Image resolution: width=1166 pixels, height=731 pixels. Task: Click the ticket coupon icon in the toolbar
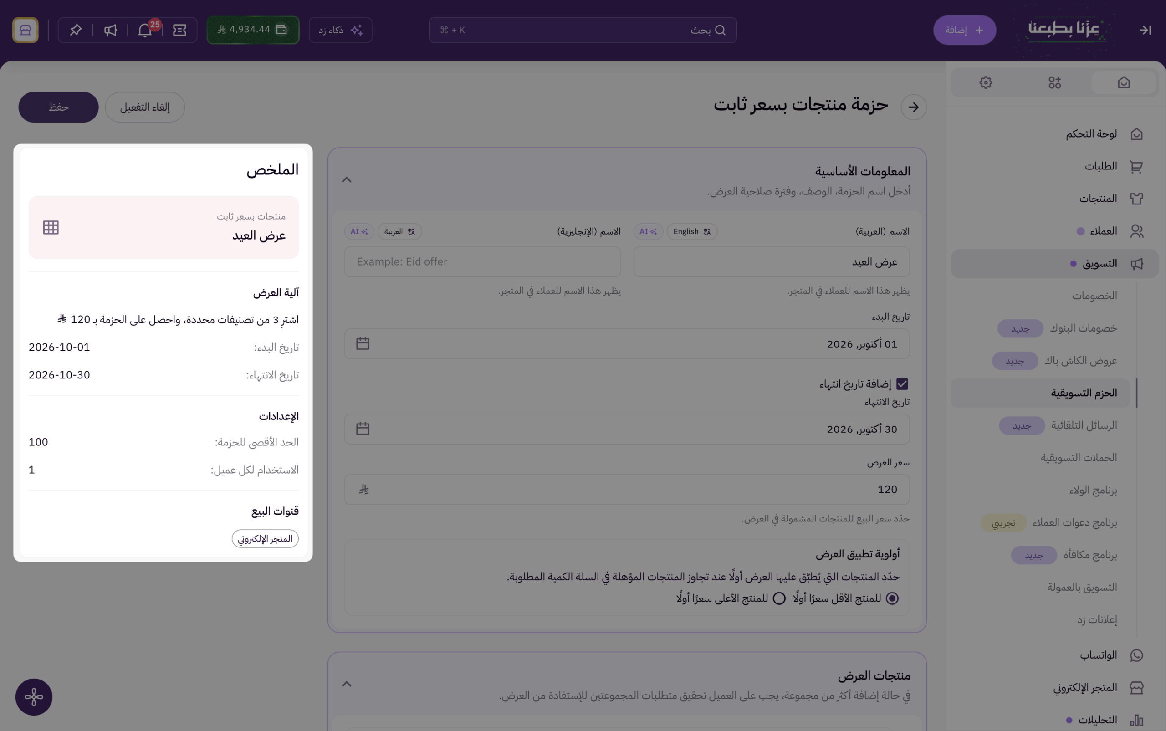[179, 30]
